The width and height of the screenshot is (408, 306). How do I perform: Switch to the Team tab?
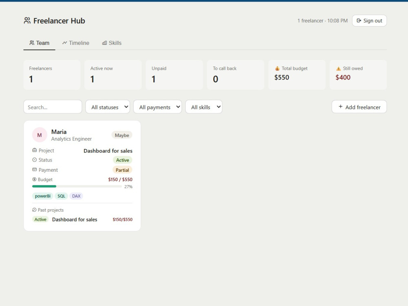click(x=39, y=43)
